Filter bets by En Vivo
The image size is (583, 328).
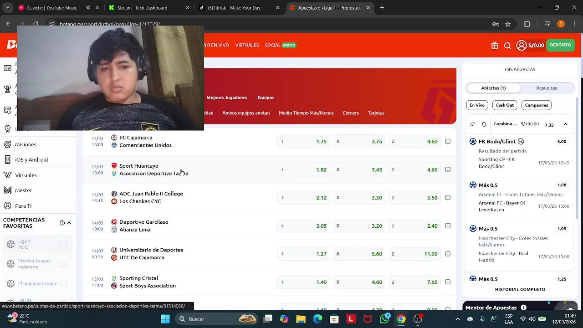[x=477, y=105]
